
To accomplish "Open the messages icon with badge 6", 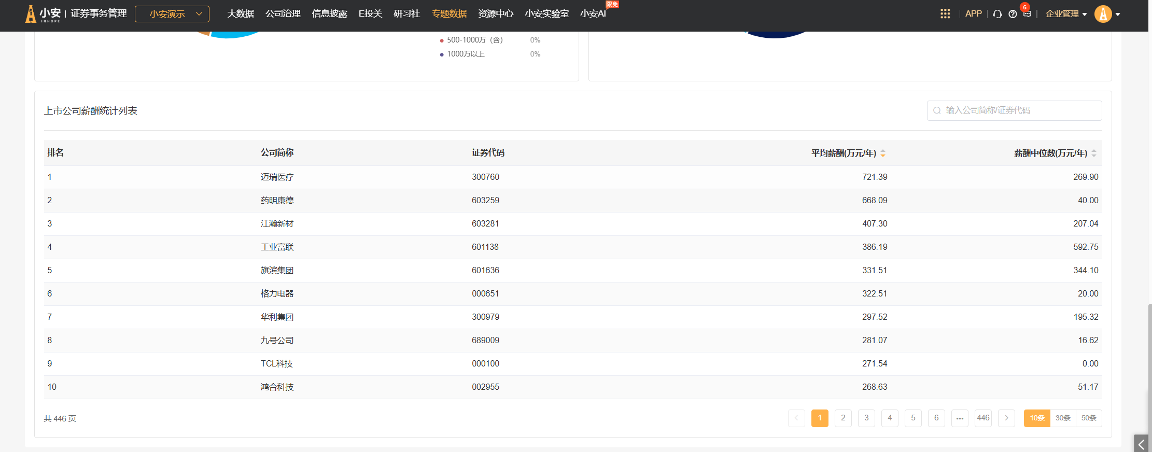I will point(1027,13).
